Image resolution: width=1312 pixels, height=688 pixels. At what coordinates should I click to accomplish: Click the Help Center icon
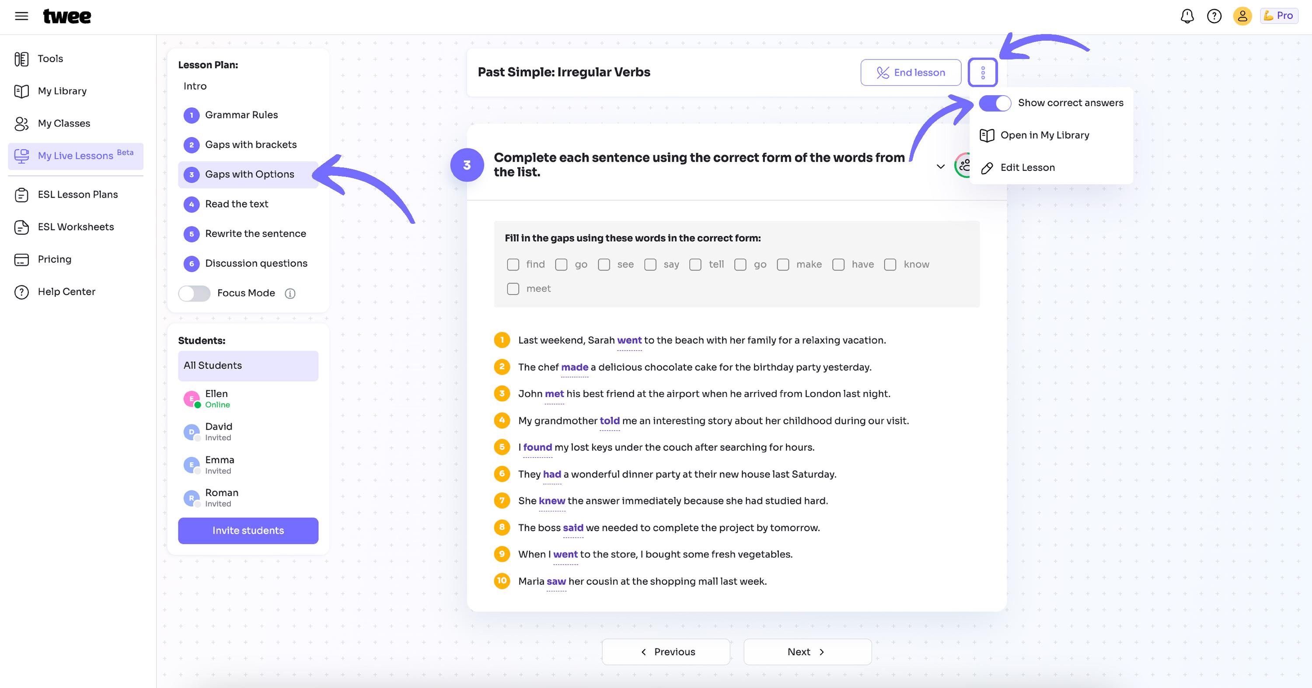coord(21,292)
